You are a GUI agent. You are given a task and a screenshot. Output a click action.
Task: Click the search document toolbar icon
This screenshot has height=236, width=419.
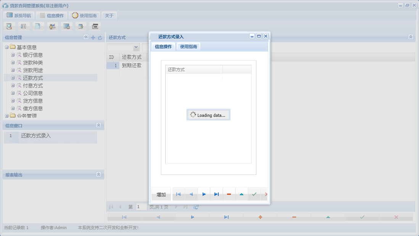9,26
